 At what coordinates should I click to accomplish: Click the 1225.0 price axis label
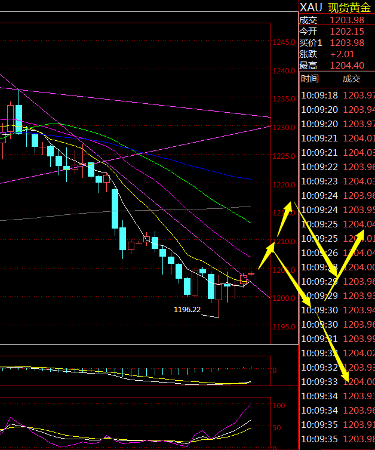pos(284,156)
